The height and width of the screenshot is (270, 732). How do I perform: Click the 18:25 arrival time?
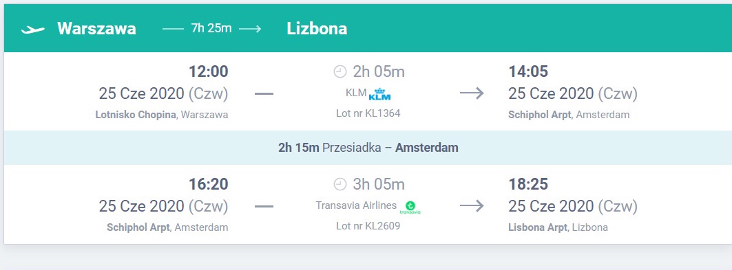[528, 184]
